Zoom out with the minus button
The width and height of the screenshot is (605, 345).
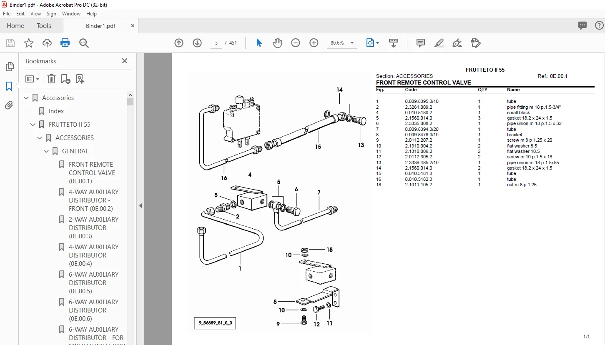click(296, 43)
